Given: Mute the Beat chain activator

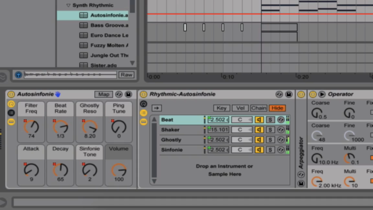Looking at the screenshot, I should (259, 120).
